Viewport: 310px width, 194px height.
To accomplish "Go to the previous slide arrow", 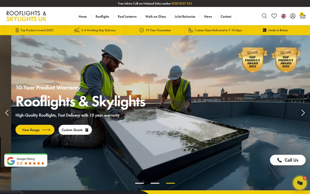I will (7, 113).
